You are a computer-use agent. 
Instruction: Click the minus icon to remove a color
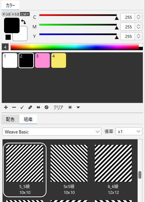click(14, 107)
